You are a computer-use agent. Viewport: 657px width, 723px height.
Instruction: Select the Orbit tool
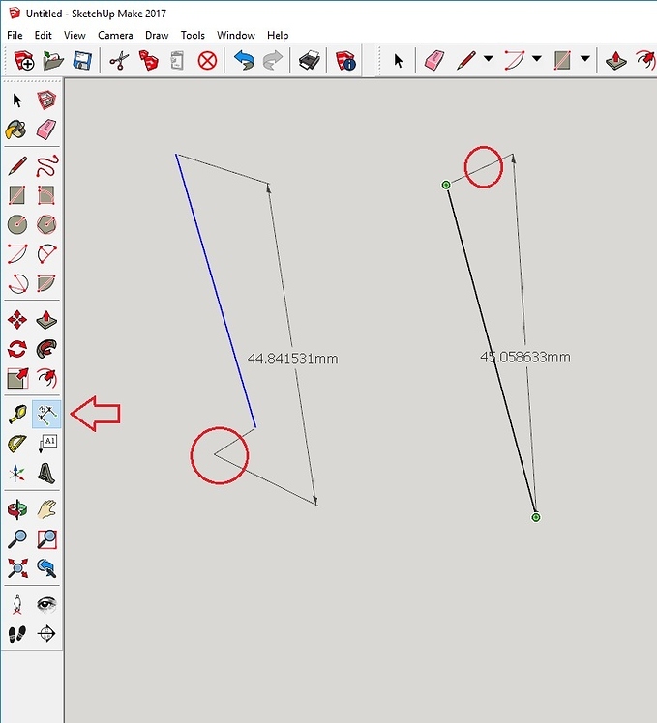pyautogui.click(x=17, y=509)
